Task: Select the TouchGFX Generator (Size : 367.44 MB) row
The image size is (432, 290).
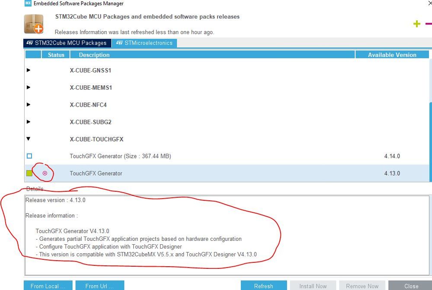Action: click(227, 156)
